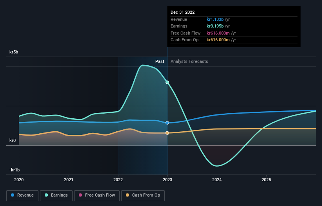Image resolution: width=322 pixels, height=206 pixels.
Task: Click the 2025 x-axis label
Action: (266, 180)
